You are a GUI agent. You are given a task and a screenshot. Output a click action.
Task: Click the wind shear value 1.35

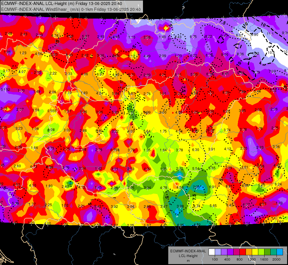(x=147, y=150)
